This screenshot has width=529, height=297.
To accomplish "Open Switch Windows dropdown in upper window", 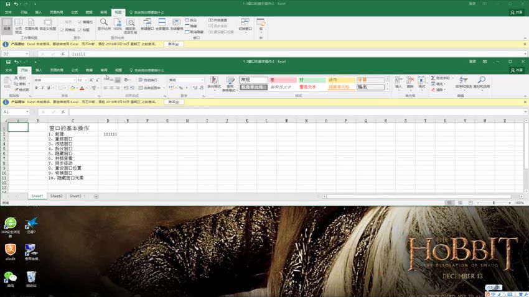I will [x=245, y=25].
